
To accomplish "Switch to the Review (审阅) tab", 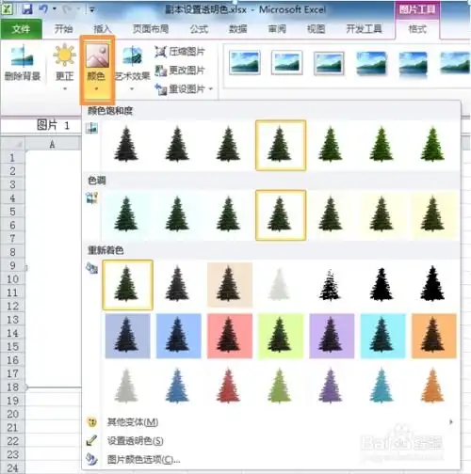I will [x=277, y=29].
